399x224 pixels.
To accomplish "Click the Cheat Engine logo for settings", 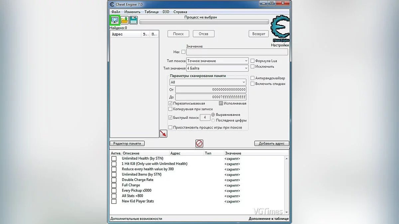I will [280, 31].
